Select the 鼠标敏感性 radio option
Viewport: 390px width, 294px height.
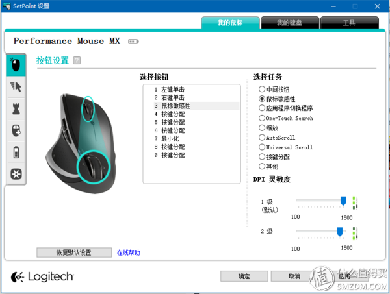(262, 99)
